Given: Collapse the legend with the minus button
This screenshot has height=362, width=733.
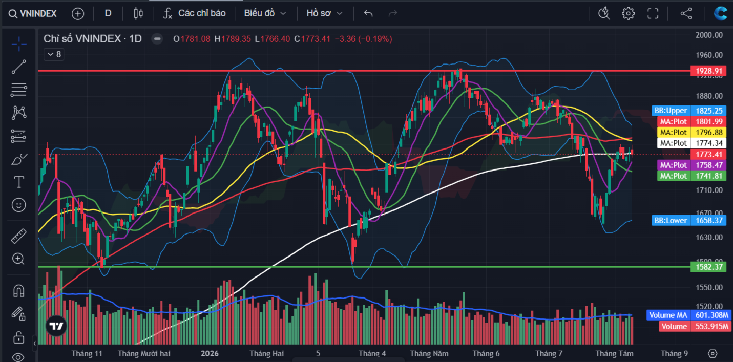Looking at the screenshot, I should pos(157,39).
